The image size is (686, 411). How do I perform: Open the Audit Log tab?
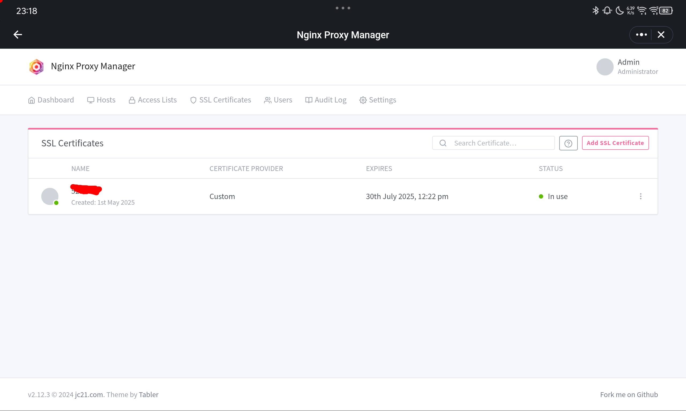coord(326,100)
